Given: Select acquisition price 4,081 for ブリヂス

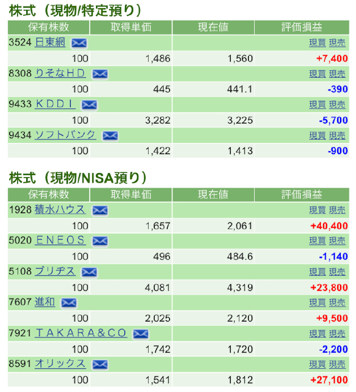Looking at the screenshot, I should click(157, 288).
